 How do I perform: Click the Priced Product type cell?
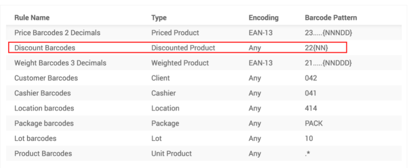(x=175, y=33)
